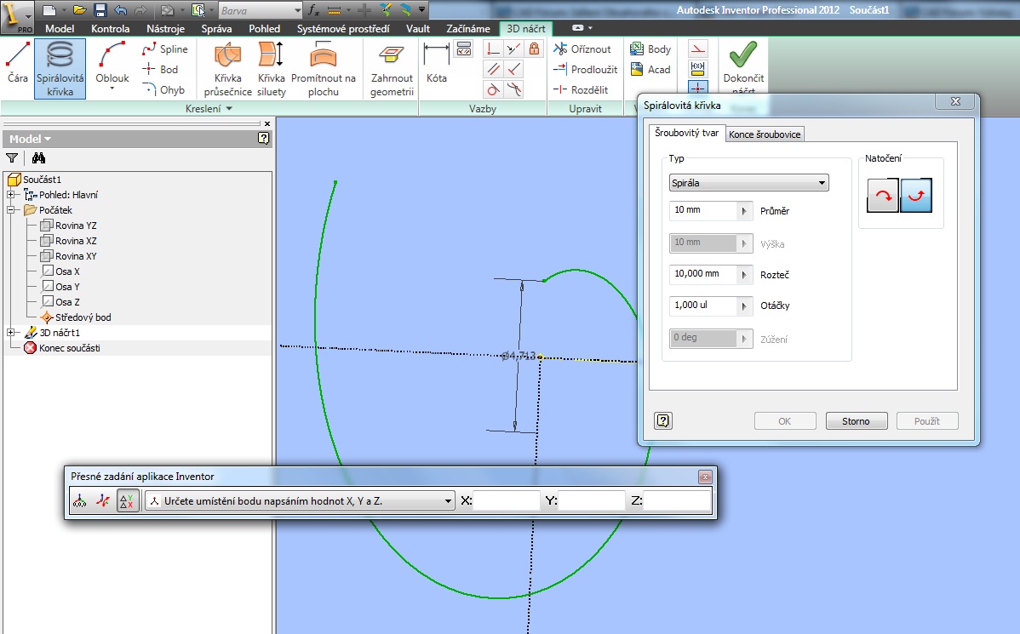Select the Oříznout trim tool
The height and width of the screenshot is (634, 1020).
582,49
